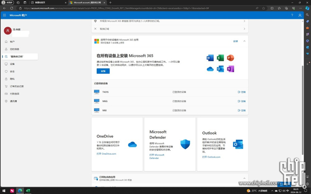Click the computer icon for device T431S

coord(96,92)
